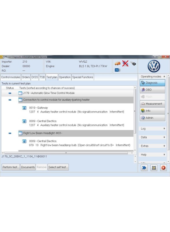Click test list scroll down arrow
Viewport: 170px width, 232px height.
pyautogui.click(x=135, y=150)
